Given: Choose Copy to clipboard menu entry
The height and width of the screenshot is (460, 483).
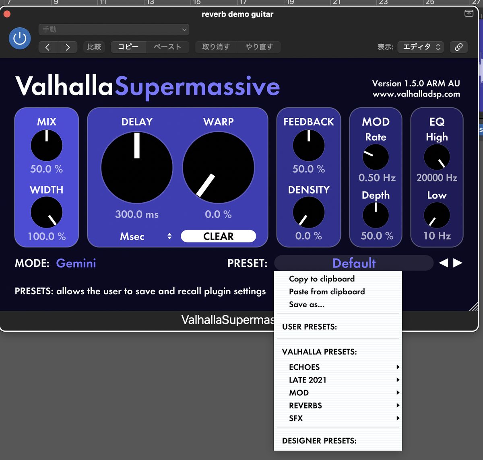Looking at the screenshot, I should pyautogui.click(x=338, y=279).
